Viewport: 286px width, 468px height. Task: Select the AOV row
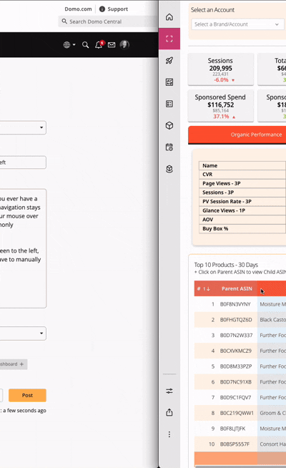[x=242, y=220]
